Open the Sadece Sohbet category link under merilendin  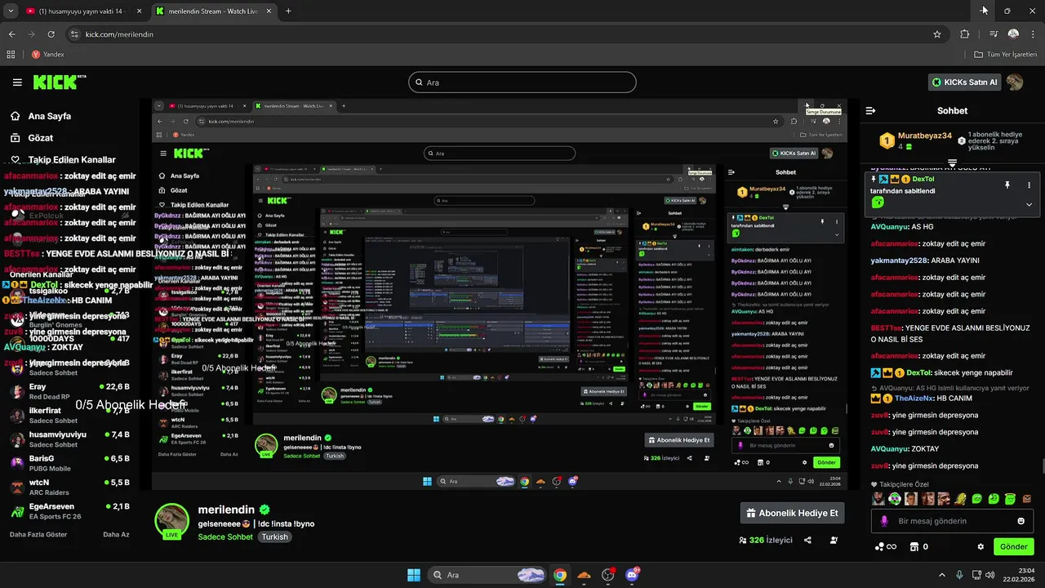226,537
